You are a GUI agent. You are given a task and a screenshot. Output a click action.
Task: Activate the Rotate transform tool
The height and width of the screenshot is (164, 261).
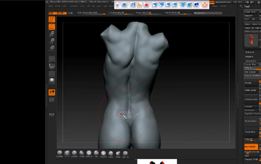(x=52, y=48)
